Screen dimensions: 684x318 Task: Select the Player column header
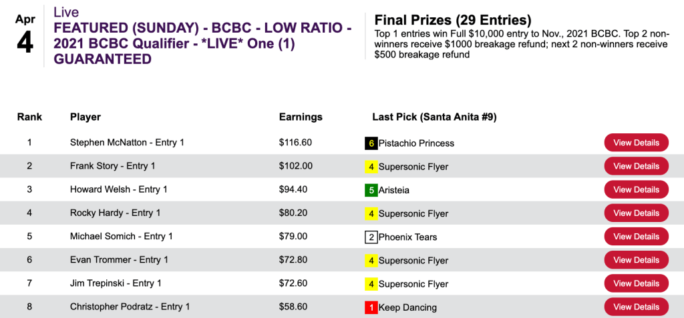tap(85, 117)
